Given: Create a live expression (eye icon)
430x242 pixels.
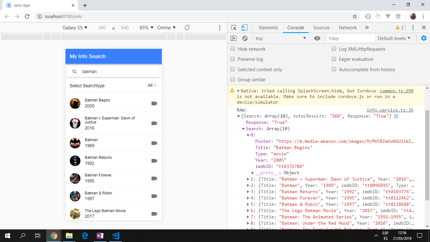Looking at the screenshot, I should pyautogui.click(x=317, y=38).
